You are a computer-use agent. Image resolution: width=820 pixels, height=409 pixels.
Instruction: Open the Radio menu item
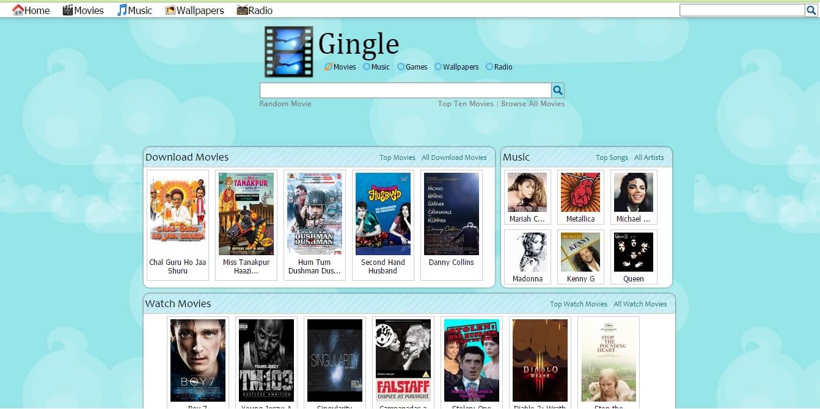(255, 10)
